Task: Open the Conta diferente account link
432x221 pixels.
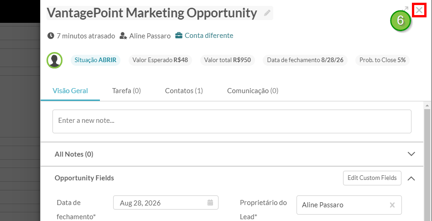Action: (x=209, y=36)
